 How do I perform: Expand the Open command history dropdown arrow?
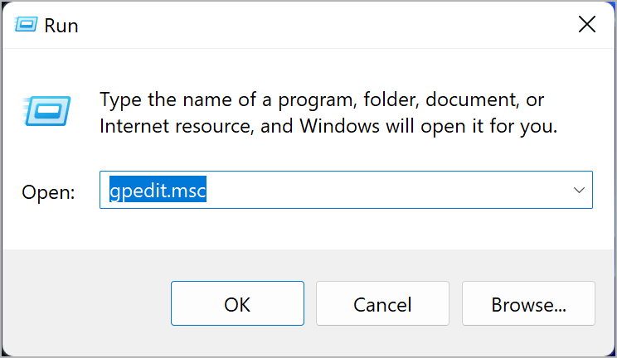point(579,191)
